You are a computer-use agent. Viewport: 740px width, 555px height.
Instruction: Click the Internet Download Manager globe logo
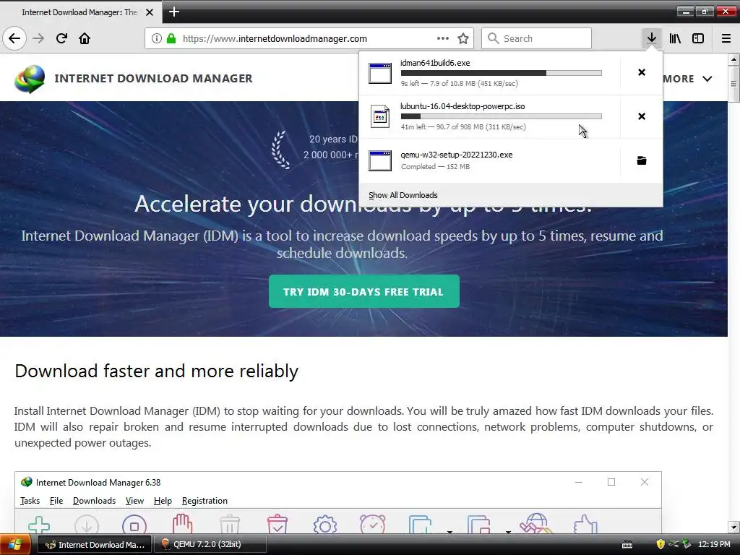pos(30,79)
